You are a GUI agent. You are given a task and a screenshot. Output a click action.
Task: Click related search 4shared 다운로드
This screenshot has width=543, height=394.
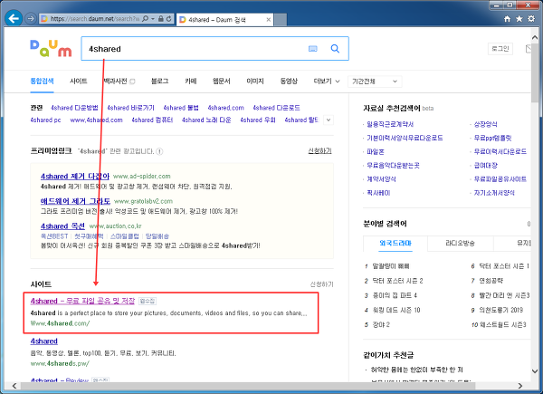[x=276, y=108]
